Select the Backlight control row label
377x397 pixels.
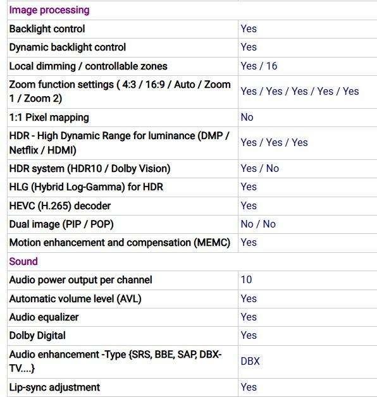47,29
